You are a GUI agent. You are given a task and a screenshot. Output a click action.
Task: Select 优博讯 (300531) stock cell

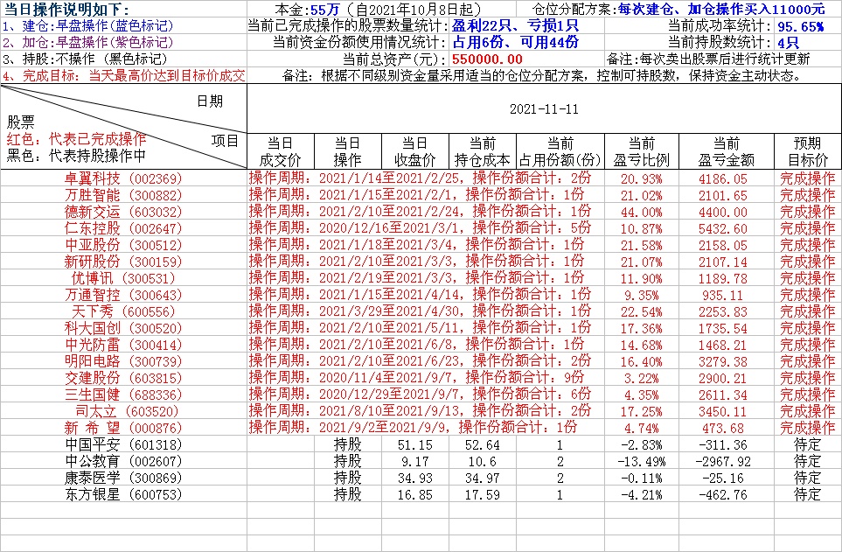click(123, 278)
